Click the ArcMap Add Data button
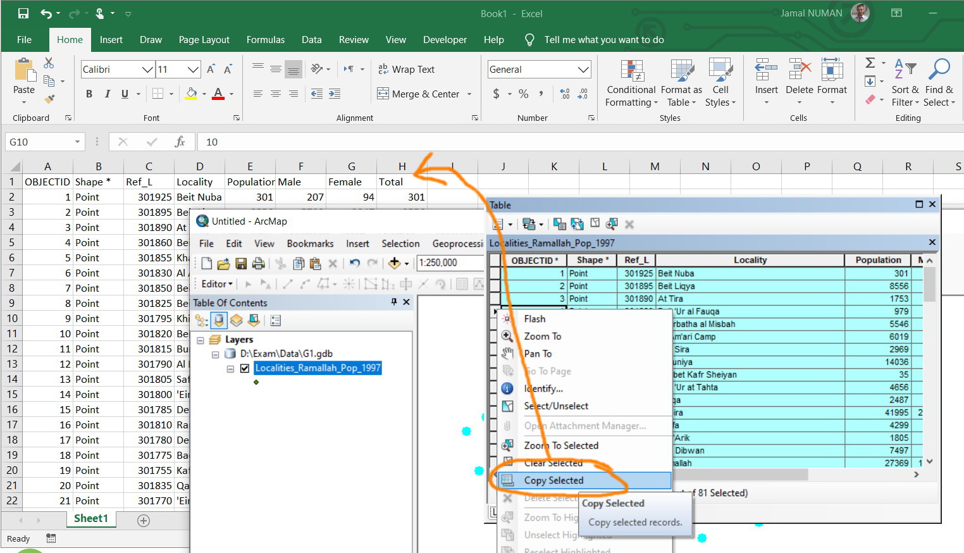The height and width of the screenshot is (553, 964). pyautogui.click(x=395, y=263)
